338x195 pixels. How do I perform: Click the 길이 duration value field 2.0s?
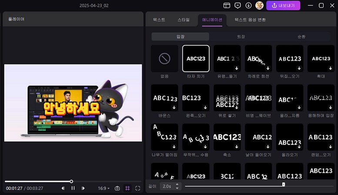click(x=167, y=186)
